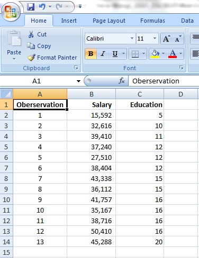Image resolution: width=199 pixels, height=258 pixels.
Task: Toggle Underline formatting
Action: (115, 54)
